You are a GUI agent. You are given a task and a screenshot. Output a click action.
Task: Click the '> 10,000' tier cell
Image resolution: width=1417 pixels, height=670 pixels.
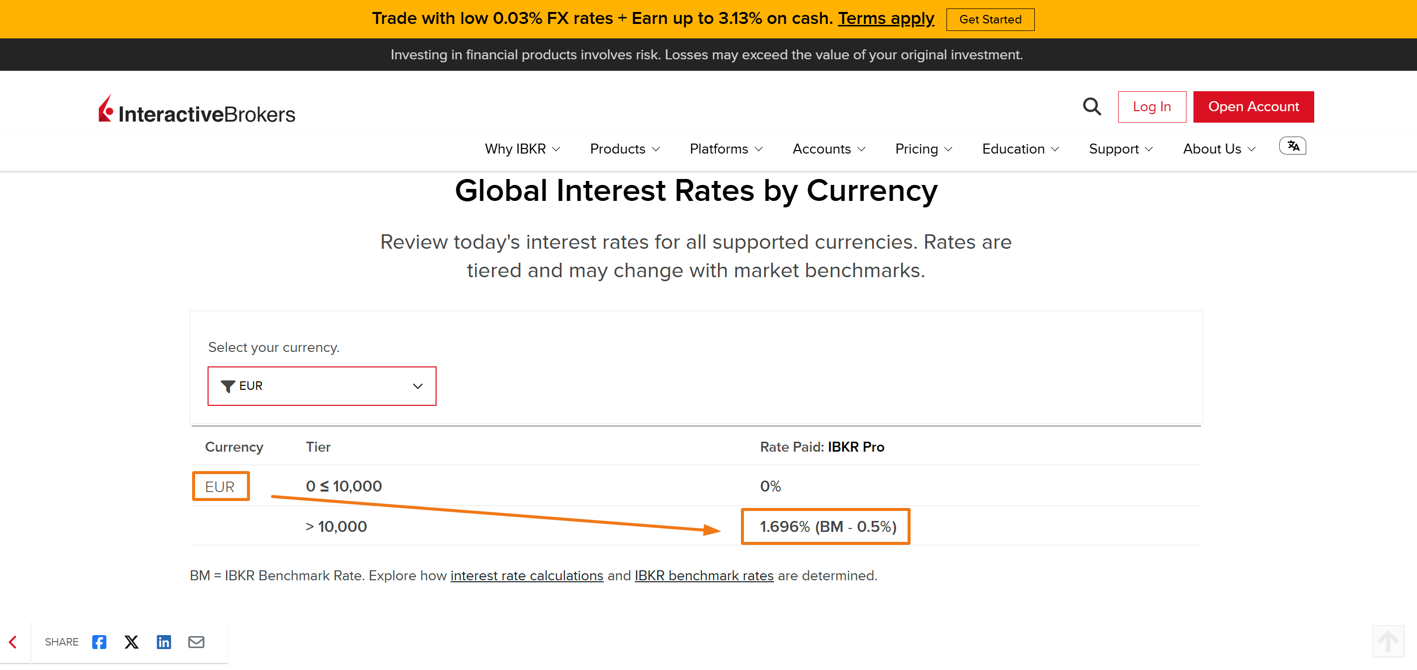pos(336,526)
